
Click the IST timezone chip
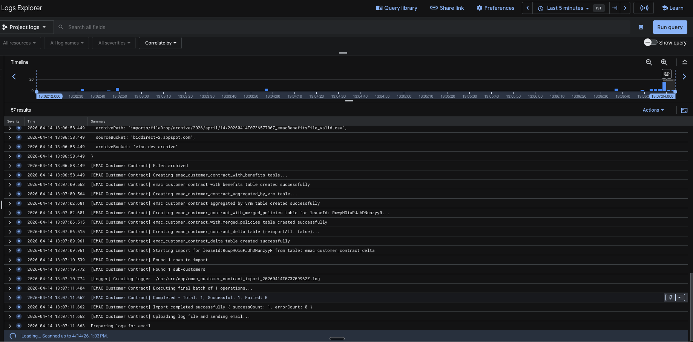click(599, 8)
